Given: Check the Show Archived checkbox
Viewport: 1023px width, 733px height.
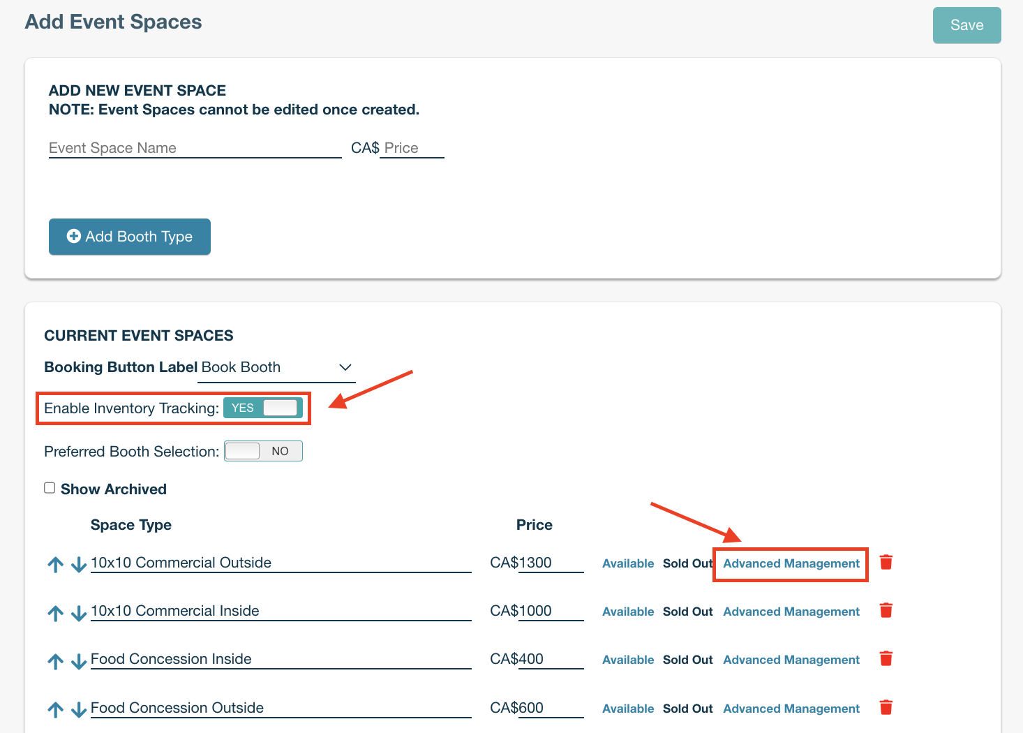Looking at the screenshot, I should tap(50, 488).
